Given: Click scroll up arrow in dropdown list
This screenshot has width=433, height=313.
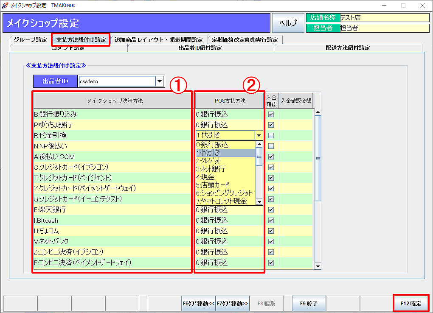Looking at the screenshot, I should click(x=259, y=145).
